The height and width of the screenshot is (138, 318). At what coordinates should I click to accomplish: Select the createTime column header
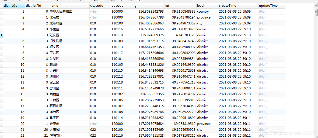[x=238, y=6]
